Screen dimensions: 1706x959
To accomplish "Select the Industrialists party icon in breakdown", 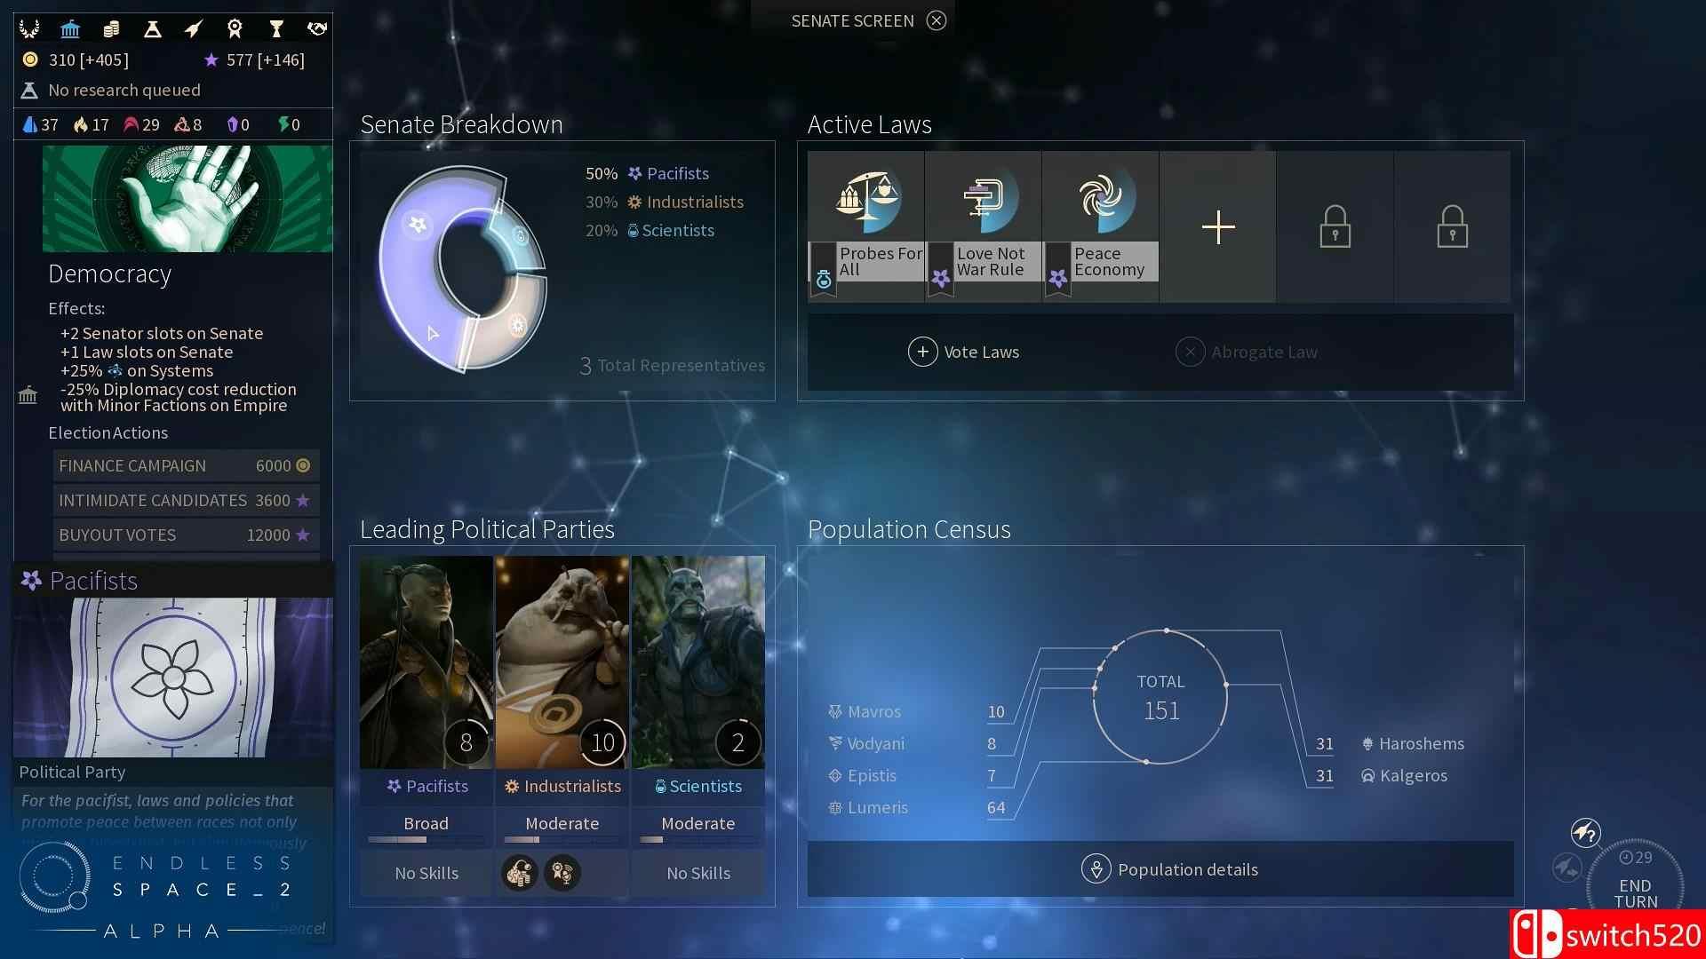I will click(x=633, y=202).
